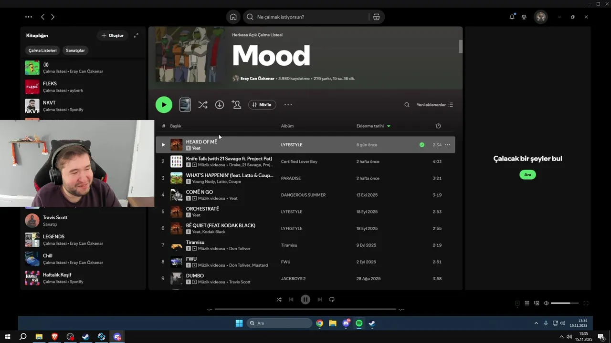Click the Spotify home icon
611x343 pixels.
pyautogui.click(x=233, y=17)
